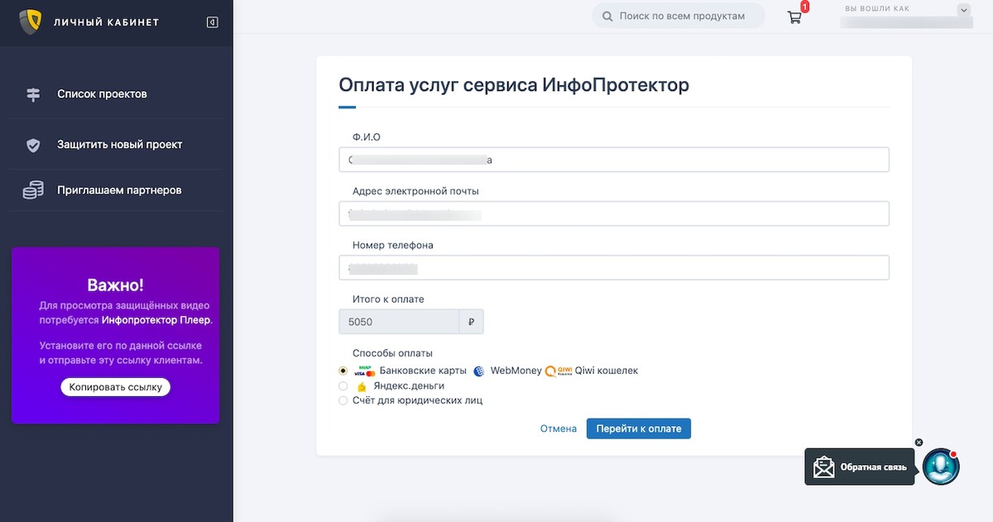Click the Итого к оплате label

tap(388, 299)
